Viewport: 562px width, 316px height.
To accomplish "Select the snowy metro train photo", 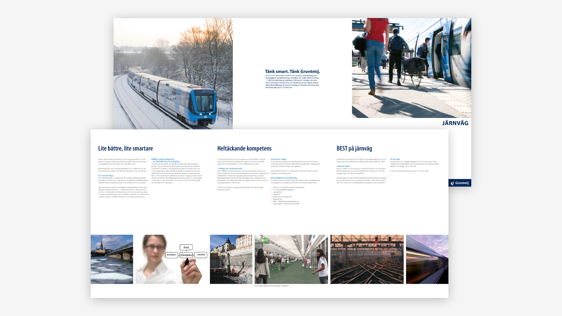I will (173, 74).
